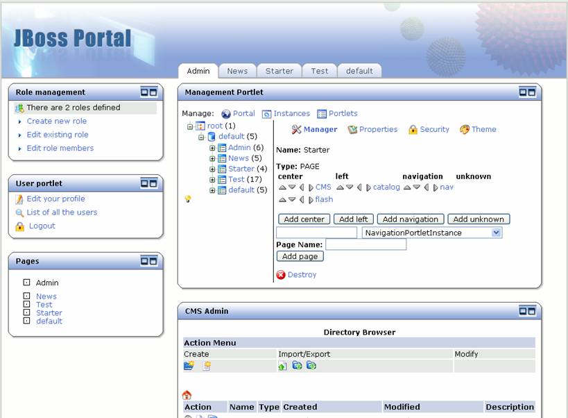Image resolution: width=568 pixels, height=418 pixels.
Task: Expand the News (5) tree node
Action: coord(212,158)
